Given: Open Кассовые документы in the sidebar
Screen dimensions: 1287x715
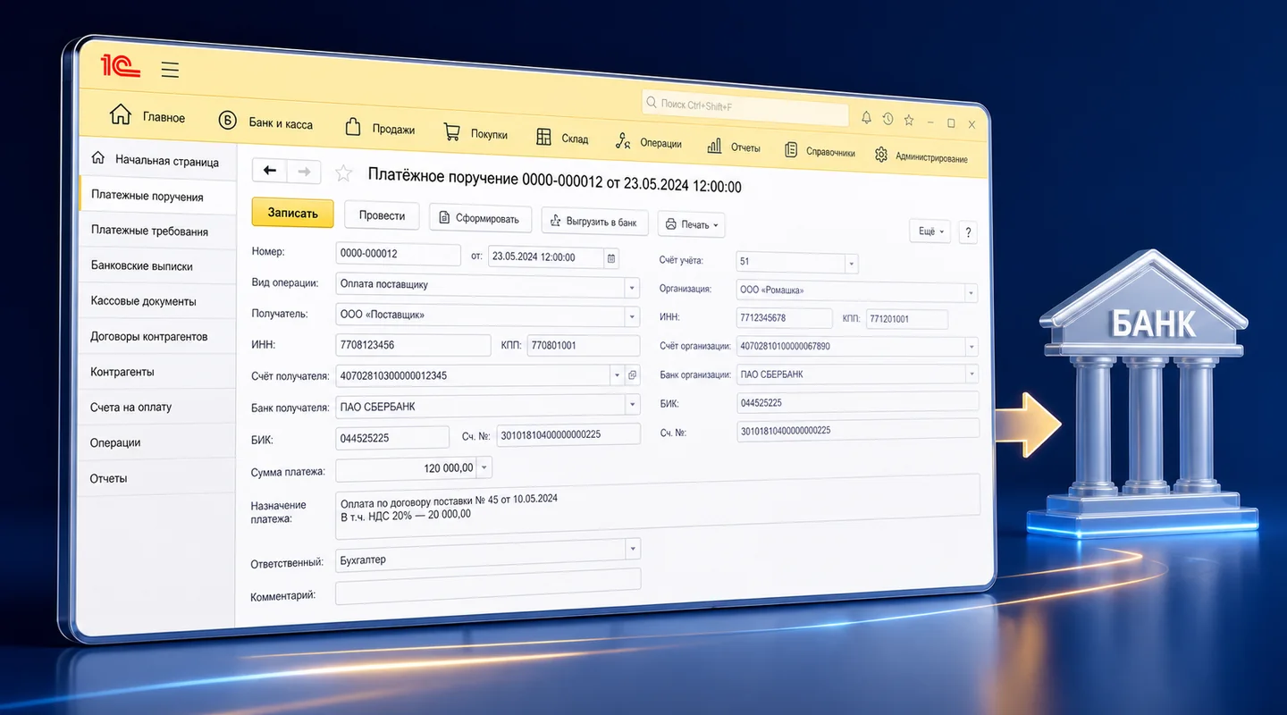Looking at the screenshot, I should pos(156,301).
